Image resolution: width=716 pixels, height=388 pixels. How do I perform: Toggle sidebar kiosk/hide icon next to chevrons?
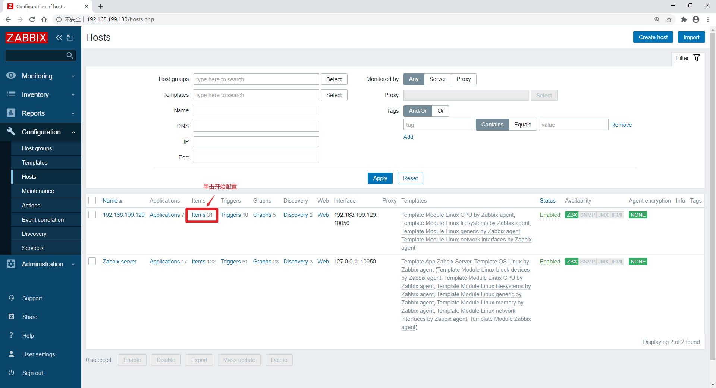click(70, 37)
